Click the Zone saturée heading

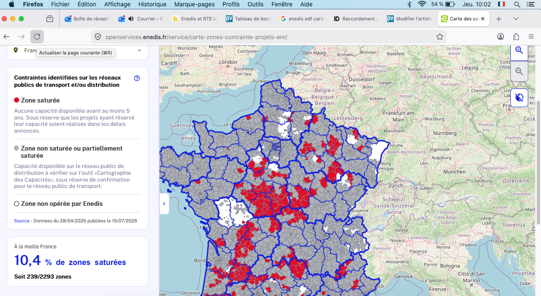40,100
